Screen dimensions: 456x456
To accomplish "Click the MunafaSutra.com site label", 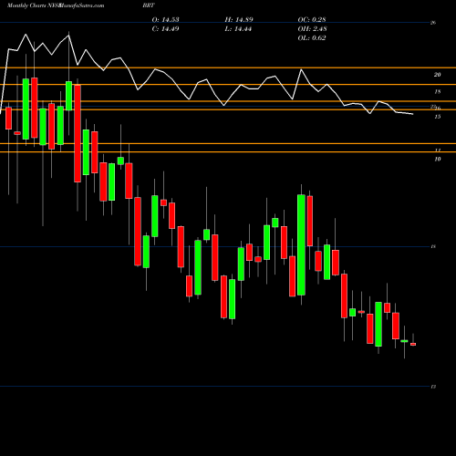I will point(81,5).
